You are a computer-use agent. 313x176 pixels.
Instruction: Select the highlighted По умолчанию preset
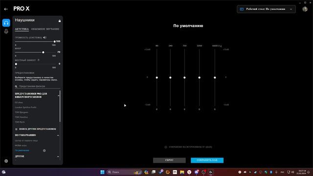point(22,151)
